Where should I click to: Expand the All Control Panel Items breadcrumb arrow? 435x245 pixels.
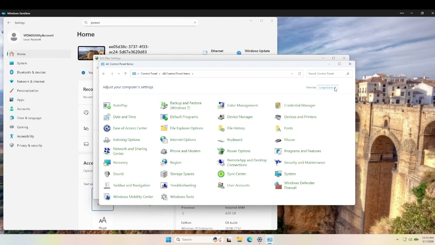click(x=192, y=73)
